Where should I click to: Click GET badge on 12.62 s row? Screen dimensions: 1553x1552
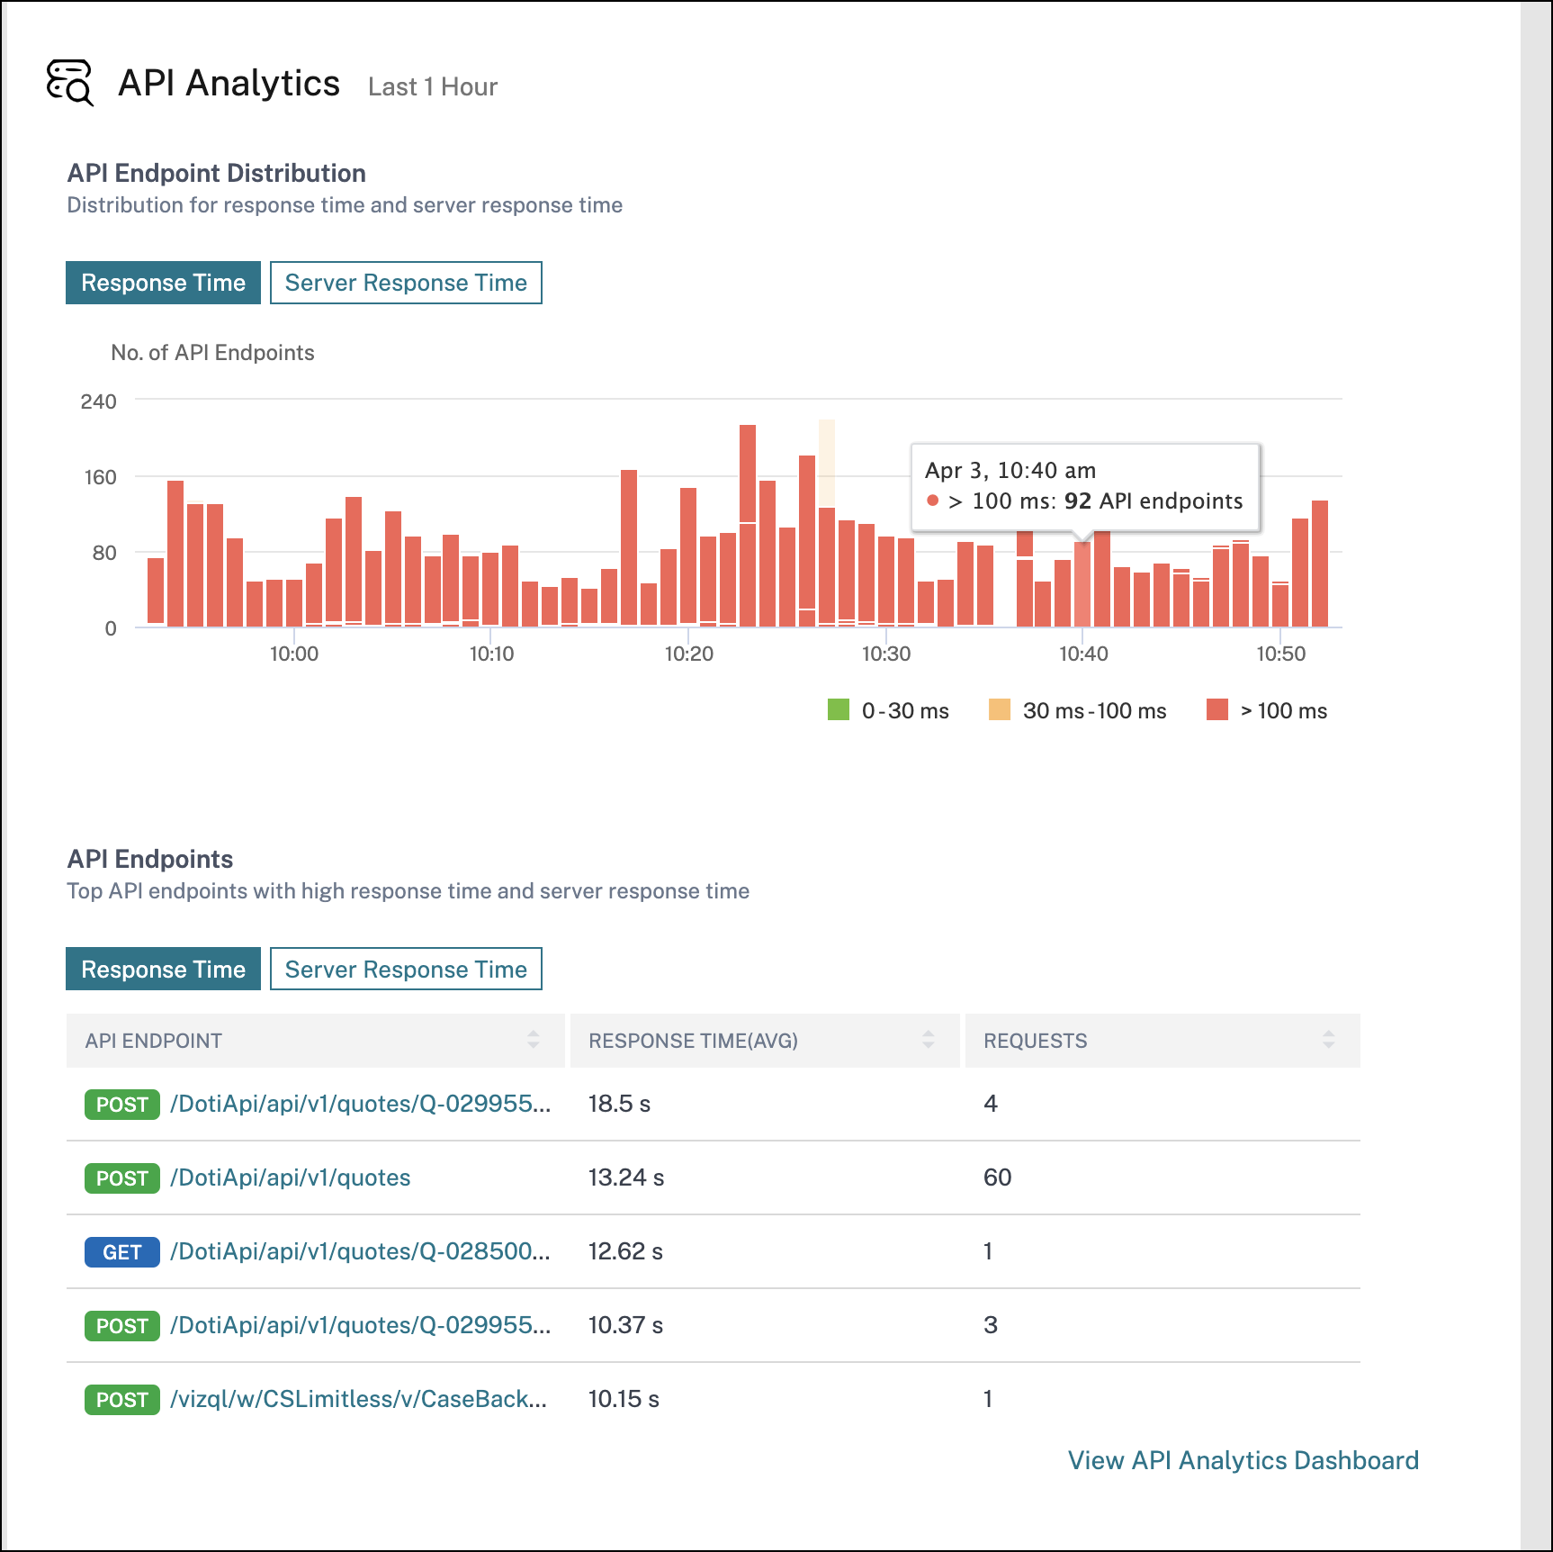tap(122, 1252)
